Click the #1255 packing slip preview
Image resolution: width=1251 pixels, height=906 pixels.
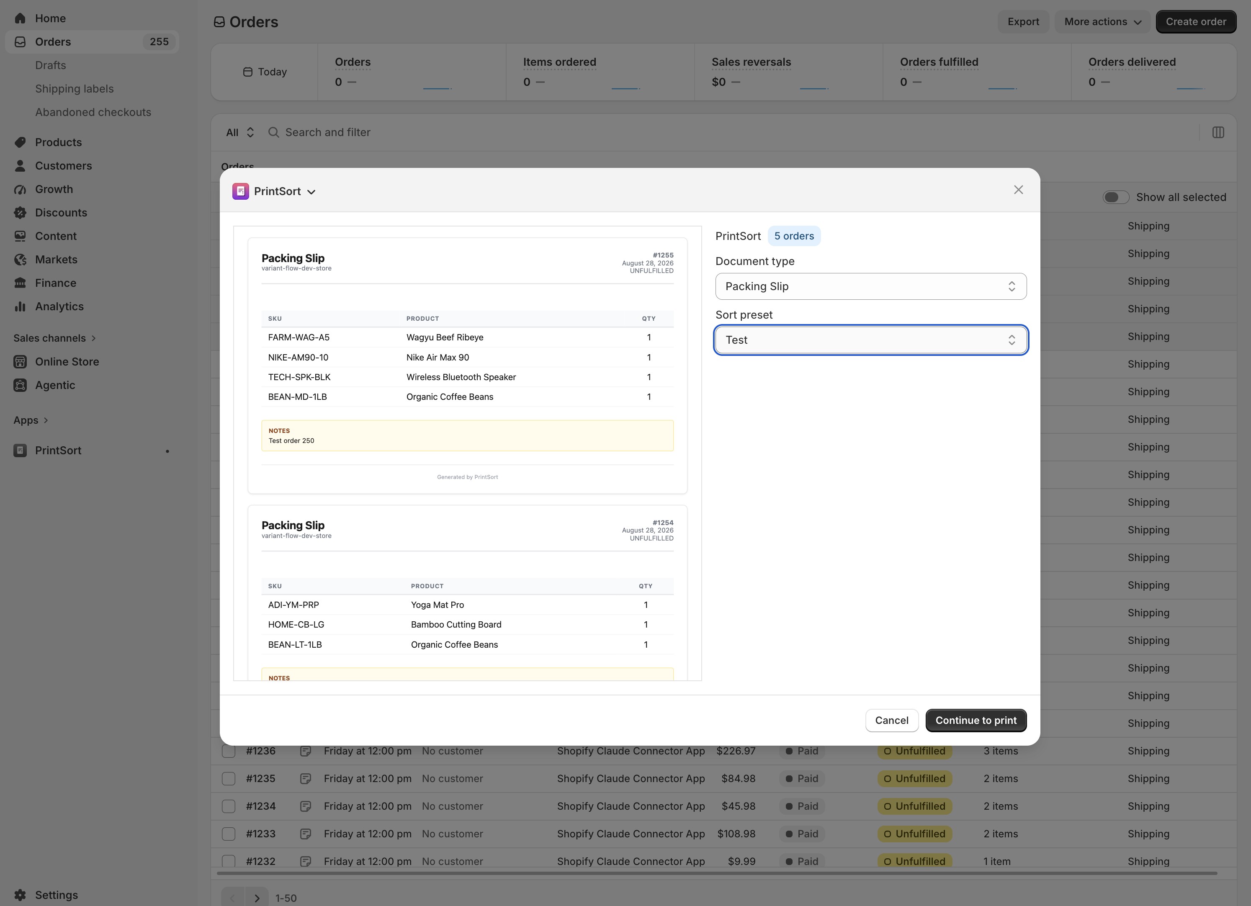click(467, 365)
